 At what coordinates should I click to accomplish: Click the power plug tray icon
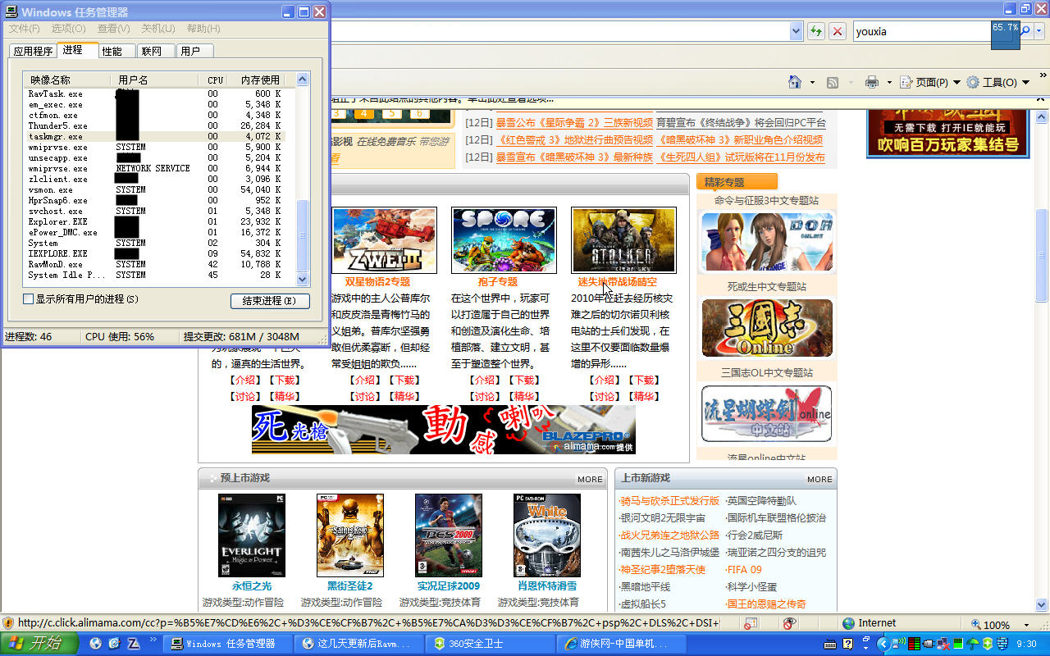[929, 644]
